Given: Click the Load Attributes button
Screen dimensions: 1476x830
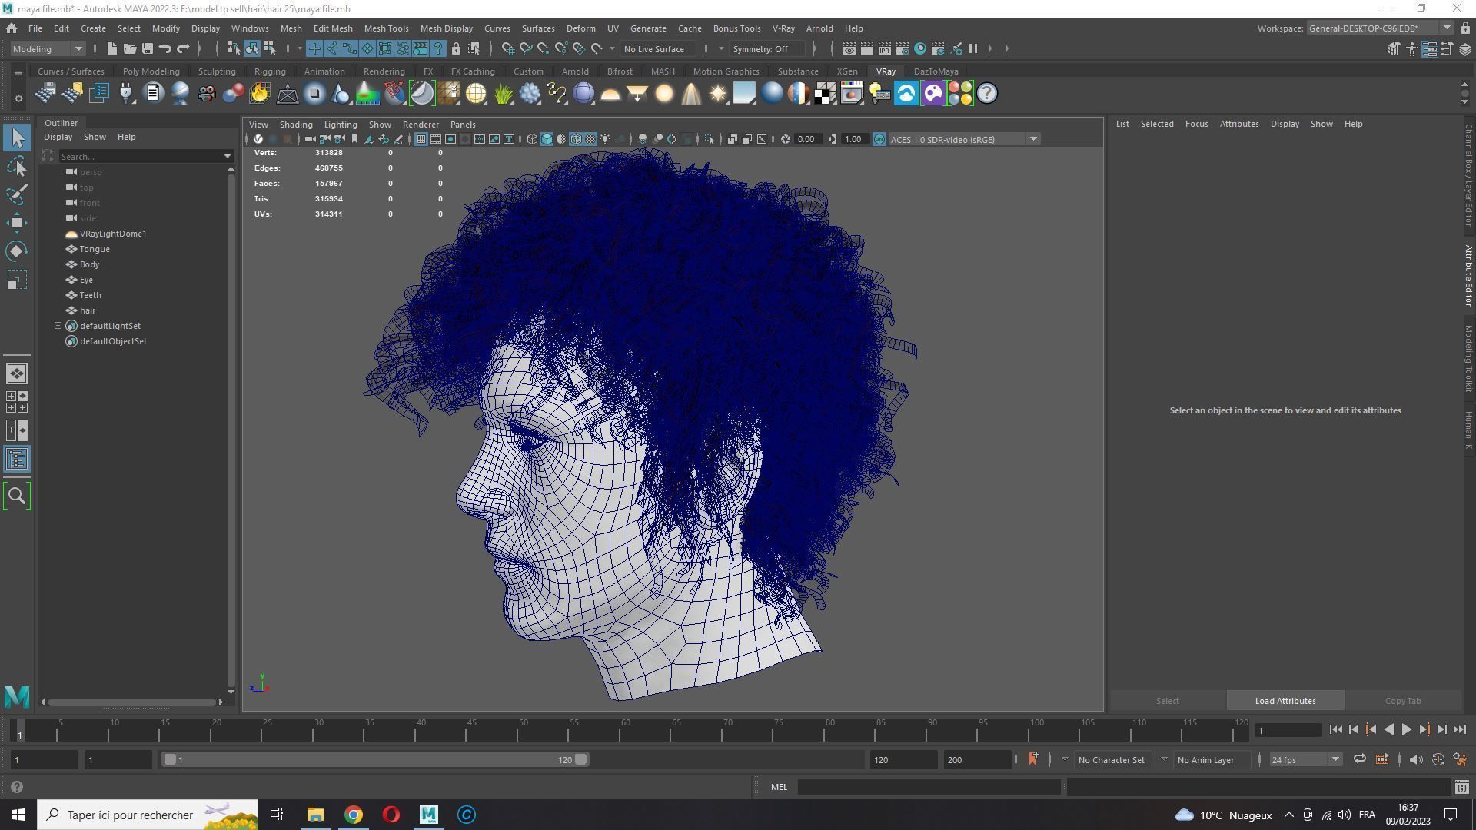Looking at the screenshot, I should (1285, 701).
